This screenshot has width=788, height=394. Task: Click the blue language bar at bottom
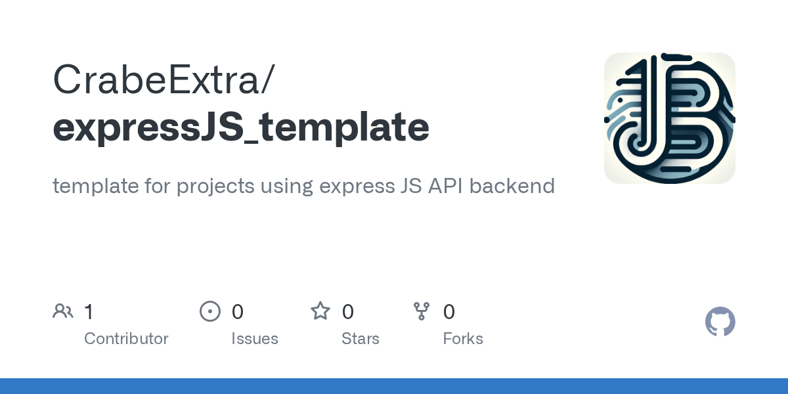pos(394,386)
